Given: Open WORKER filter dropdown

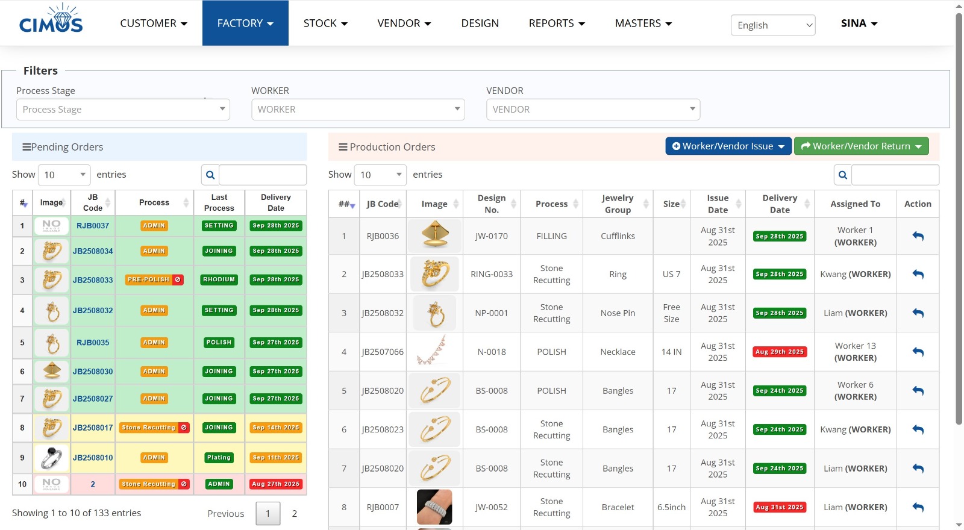Looking at the screenshot, I should click(358, 110).
